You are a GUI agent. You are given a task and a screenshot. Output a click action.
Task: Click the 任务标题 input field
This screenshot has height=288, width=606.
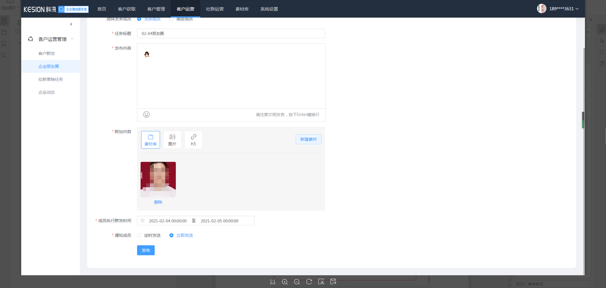(231, 33)
